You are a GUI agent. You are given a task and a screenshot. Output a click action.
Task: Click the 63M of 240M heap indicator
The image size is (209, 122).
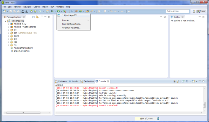(x=146, y=118)
